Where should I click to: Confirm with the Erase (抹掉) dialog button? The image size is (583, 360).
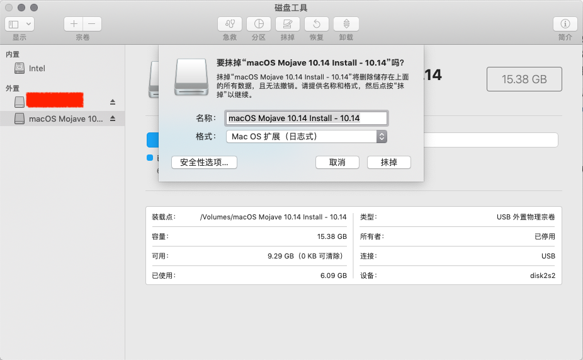coord(389,162)
